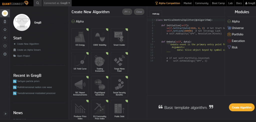Open the lightning bolt sidebar icon
Viewport: 256px width, 122px height.
[5, 38]
